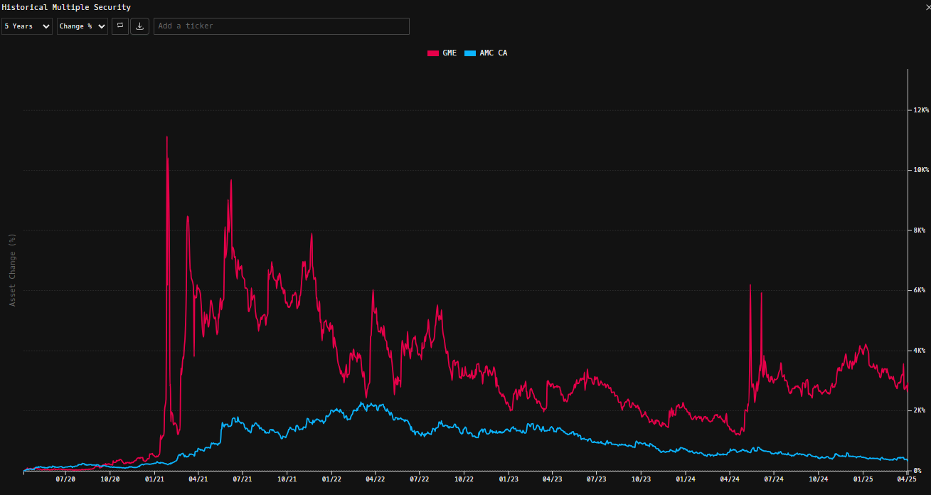Click the 07/21 x-axis date label
The image size is (931, 495).
pos(243,480)
